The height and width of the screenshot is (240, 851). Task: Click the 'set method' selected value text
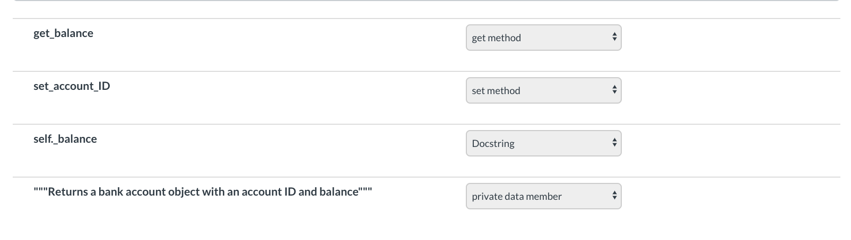[496, 91]
